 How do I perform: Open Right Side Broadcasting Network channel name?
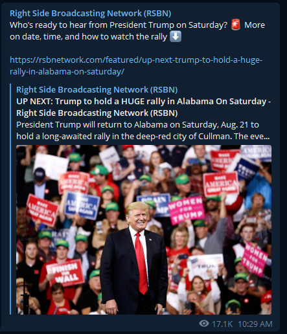pyautogui.click(x=91, y=14)
